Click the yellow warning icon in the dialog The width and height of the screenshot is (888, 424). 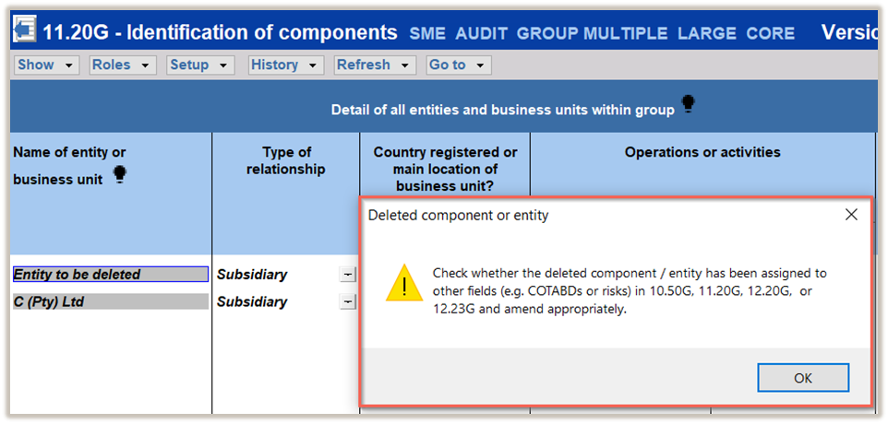click(403, 283)
